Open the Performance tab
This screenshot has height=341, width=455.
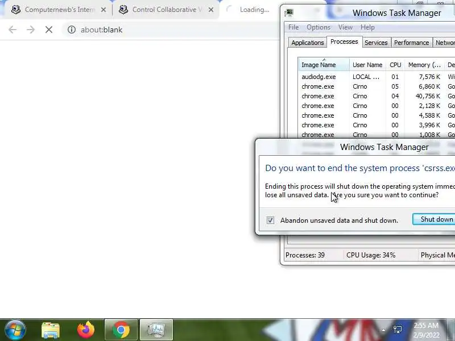point(411,43)
